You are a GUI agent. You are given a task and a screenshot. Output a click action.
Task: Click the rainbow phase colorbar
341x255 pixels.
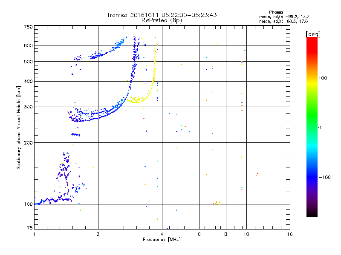(312, 127)
